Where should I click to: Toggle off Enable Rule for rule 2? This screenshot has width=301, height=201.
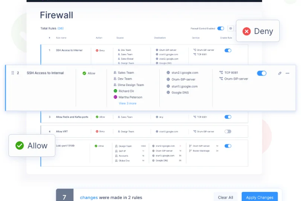[x=261, y=73]
